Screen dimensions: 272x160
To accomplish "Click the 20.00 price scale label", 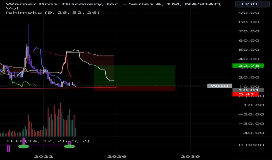I will point(249,77).
